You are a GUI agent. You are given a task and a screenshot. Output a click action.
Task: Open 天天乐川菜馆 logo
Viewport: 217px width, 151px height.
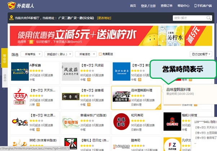20,96
